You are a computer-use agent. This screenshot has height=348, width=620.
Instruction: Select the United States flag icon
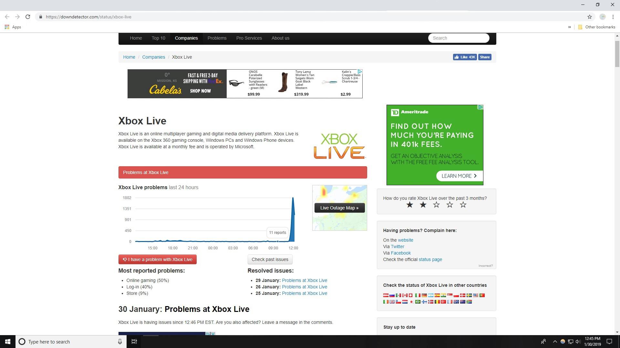coord(476,295)
